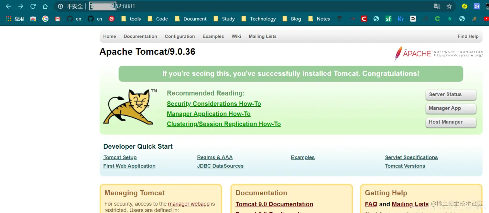489x213 pixels.
Task: Open the JDBC DataSources link
Action: pos(220,166)
